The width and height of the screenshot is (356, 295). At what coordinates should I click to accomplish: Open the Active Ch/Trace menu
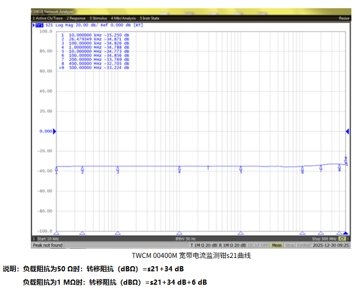pos(48,18)
